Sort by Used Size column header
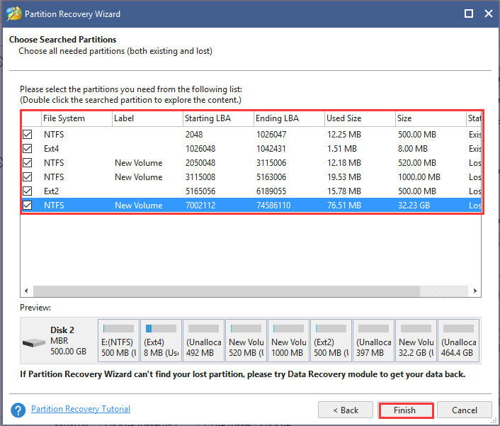This screenshot has height=426, width=500. click(x=360, y=118)
